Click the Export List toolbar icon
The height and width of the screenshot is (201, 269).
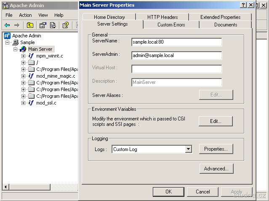click(53, 25)
